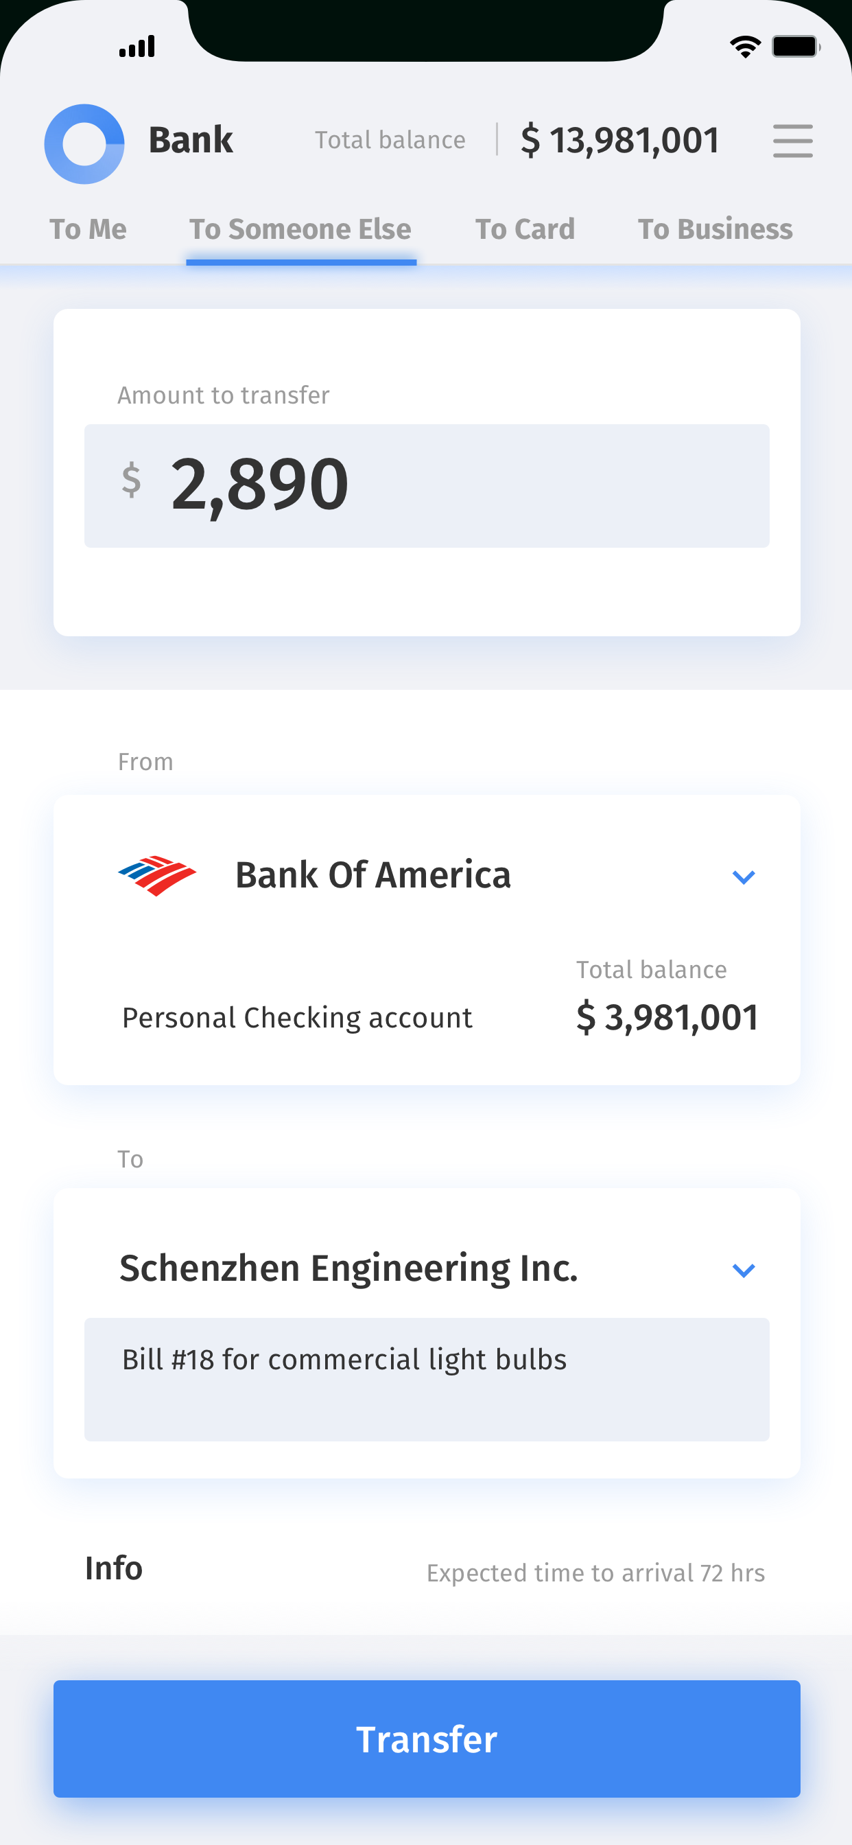Screen dimensions: 852x1845
Task: Tap the cellular signal bars icon
Action: [x=137, y=47]
